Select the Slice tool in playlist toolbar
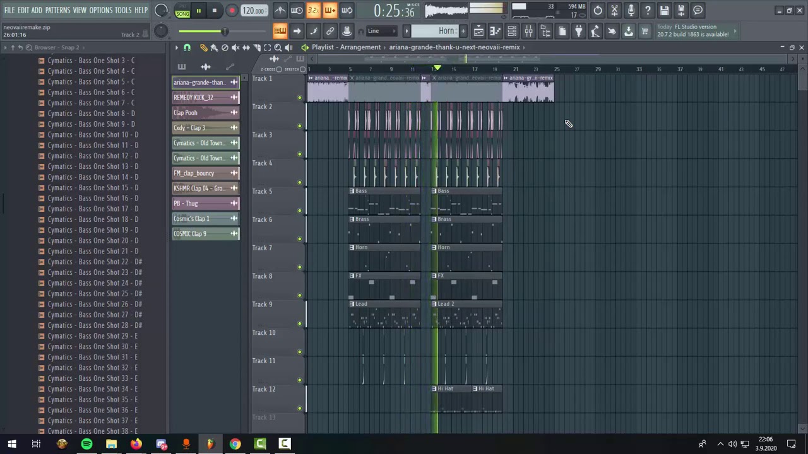Viewport: 808px width, 454px height. point(257,47)
